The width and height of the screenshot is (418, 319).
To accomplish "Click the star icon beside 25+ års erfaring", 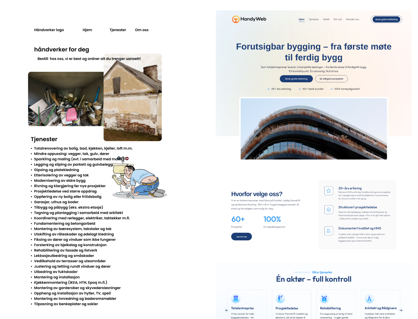I will [329, 191].
